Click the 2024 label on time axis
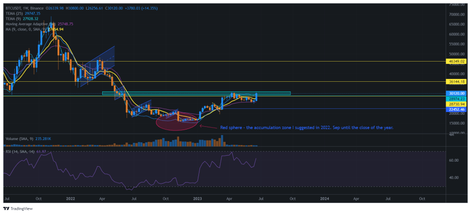471x214 pixels. click(x=325, y=198)
